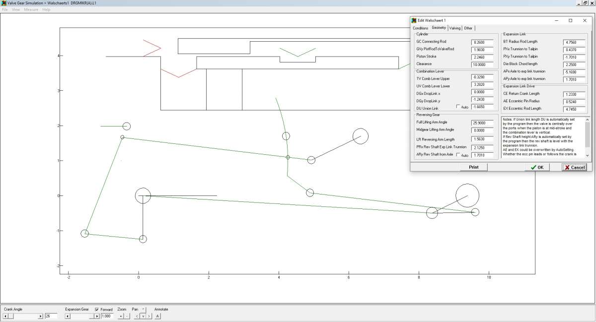
Task: Open the Measure menu
Action: pos(31,9)
